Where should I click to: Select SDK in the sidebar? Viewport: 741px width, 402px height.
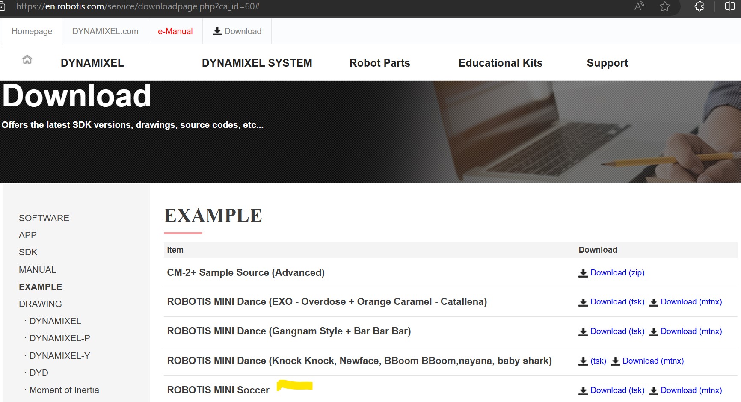[28, 252]
